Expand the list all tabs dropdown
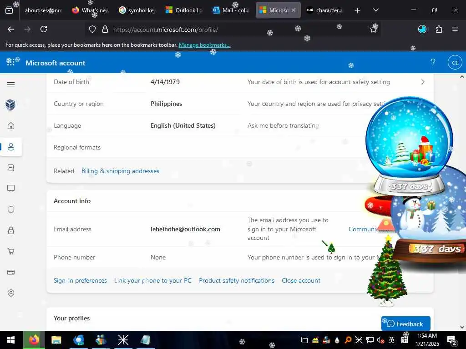Image resolution: width=466 pixels, height=349 pixels. point(375,10)
